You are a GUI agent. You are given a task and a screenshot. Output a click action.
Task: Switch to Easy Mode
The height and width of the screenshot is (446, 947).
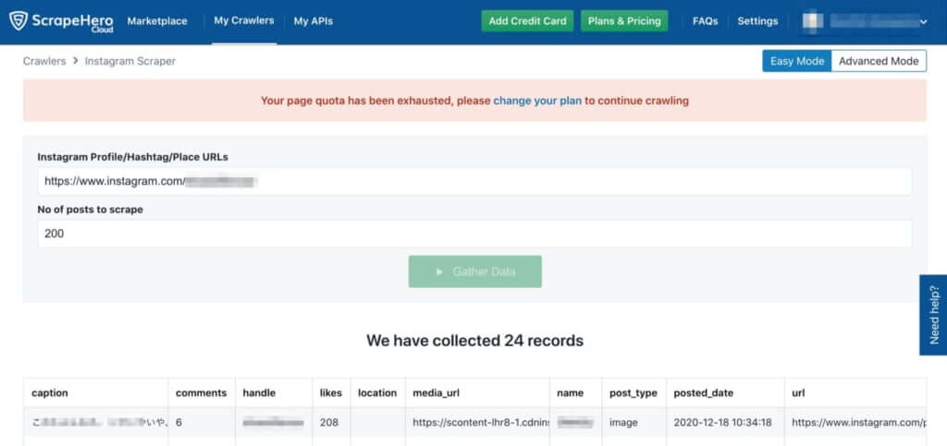point(796,61)
